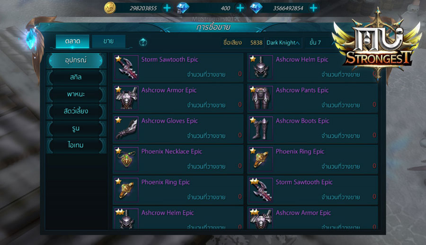Open the พาหนะ mount category
Image resolution: width=426 pixels, height=245 pixels.
coord(76,94)
